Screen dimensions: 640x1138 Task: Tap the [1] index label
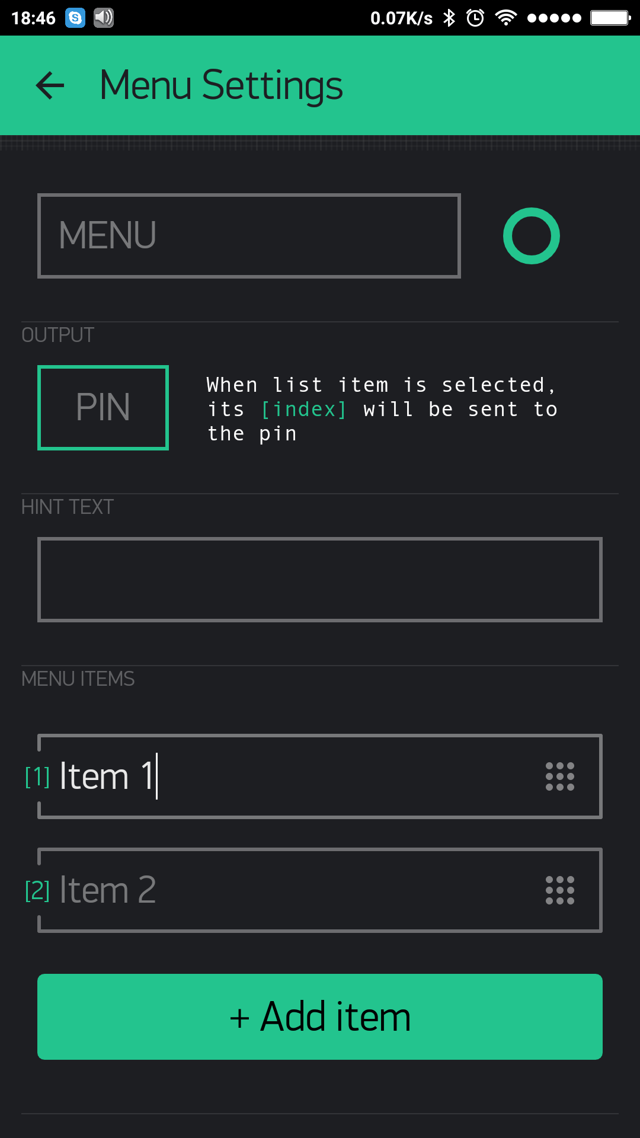pyautogui.click(x=37, y=776)
